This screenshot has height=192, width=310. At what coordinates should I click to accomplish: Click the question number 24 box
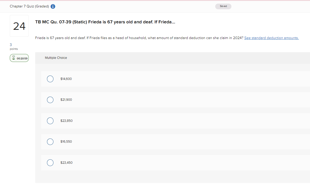[x=19, y=26]
